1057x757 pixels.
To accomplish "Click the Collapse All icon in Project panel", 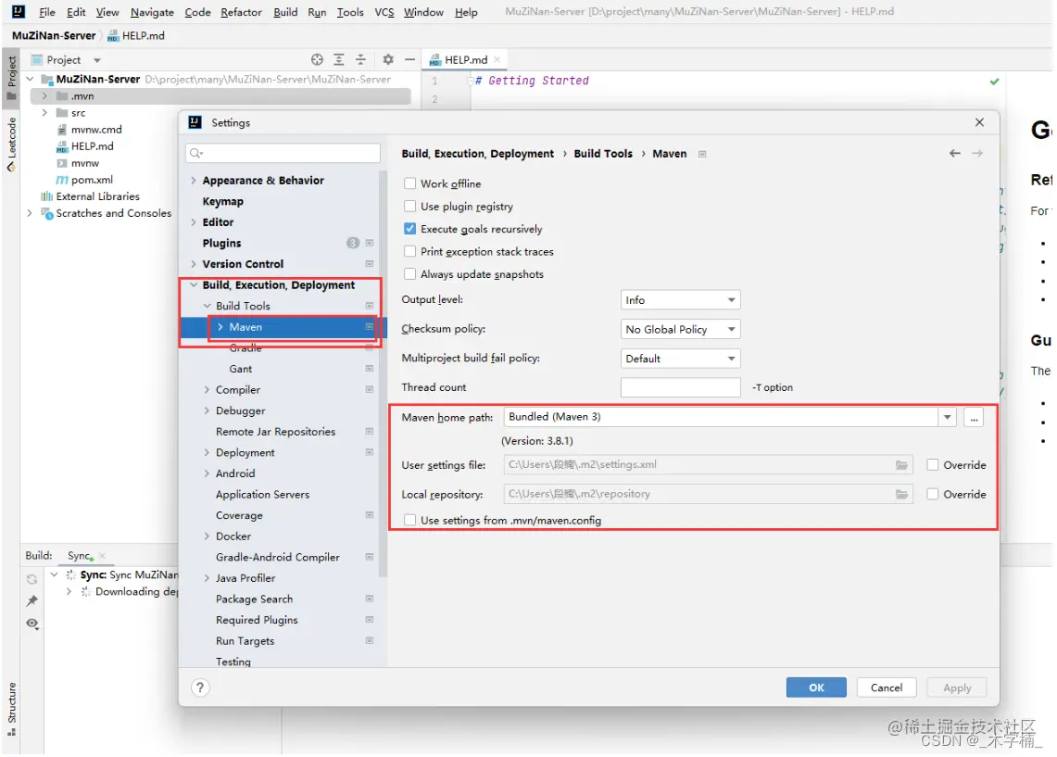I will 360,59.
